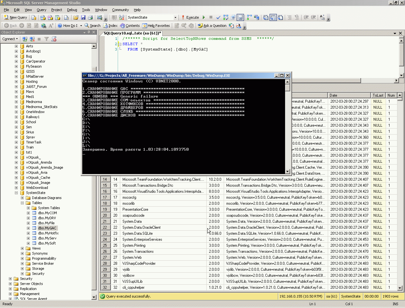The height and width of the screenshot is (308, 405).
Task: Click the New Query toolbar button
Action: [x=16, y=17]
